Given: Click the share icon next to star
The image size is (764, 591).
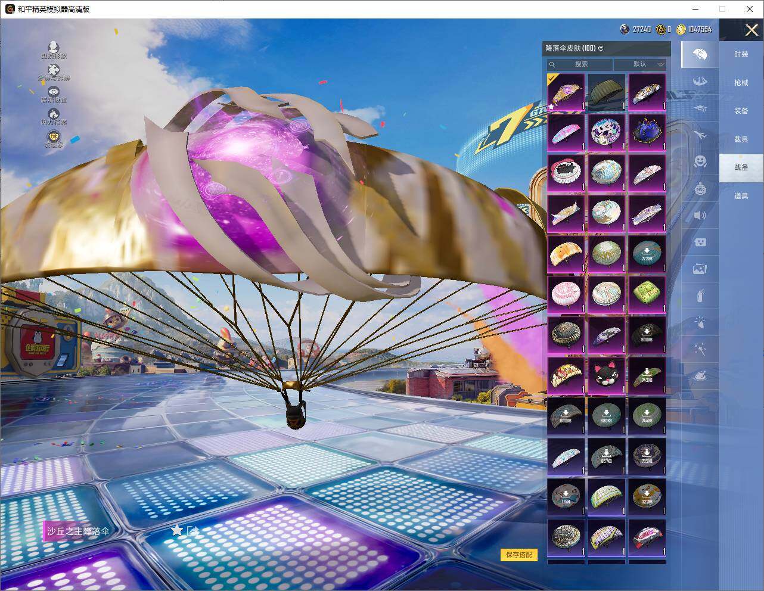Looking at the screenshot, I should point(192,530).
